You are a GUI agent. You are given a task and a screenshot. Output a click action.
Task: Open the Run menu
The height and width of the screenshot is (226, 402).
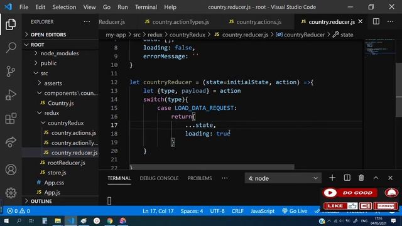click(122, 7)
